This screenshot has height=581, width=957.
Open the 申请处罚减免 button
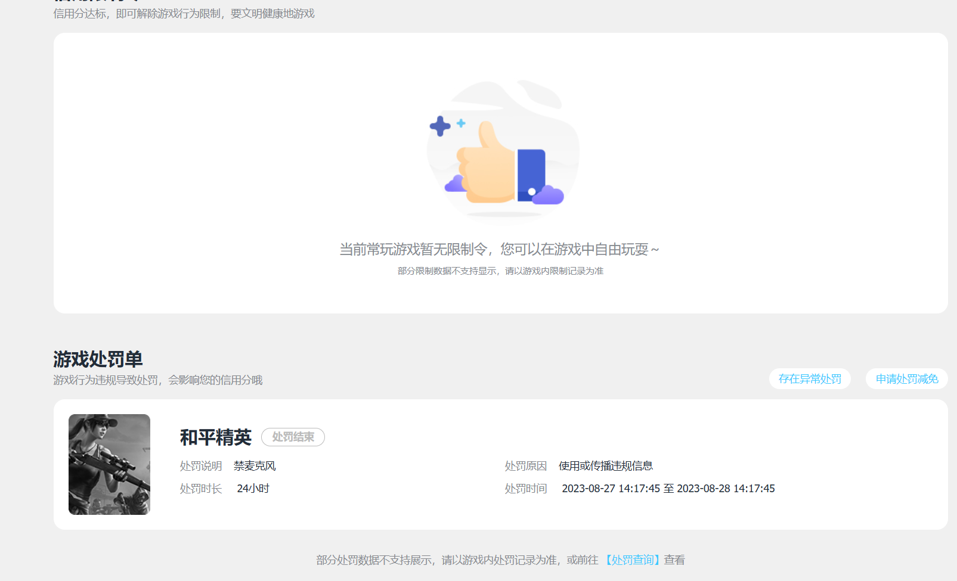tap(907, 379)
